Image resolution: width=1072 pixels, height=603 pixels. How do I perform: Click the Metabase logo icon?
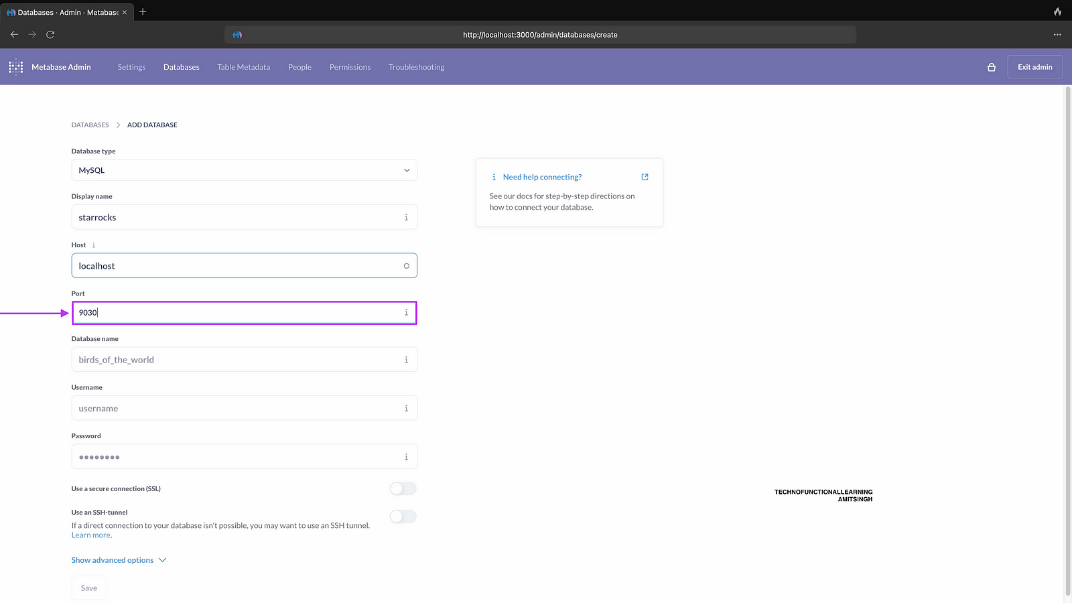(x=15, y=67)
